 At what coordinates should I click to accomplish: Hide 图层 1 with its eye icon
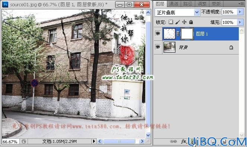pyautogui.click(x=158, y=34)
